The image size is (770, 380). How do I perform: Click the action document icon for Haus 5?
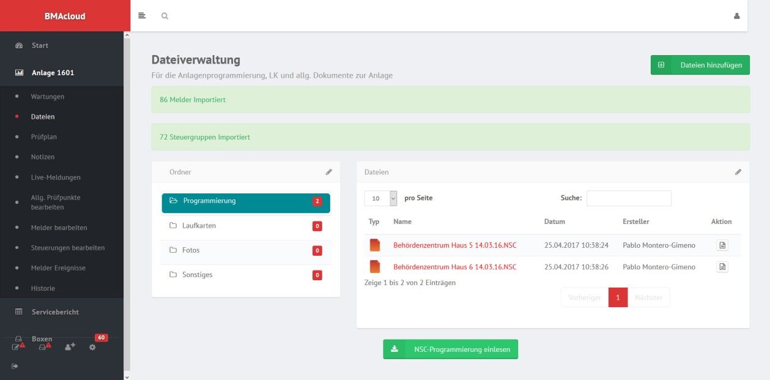click(722, 245)
